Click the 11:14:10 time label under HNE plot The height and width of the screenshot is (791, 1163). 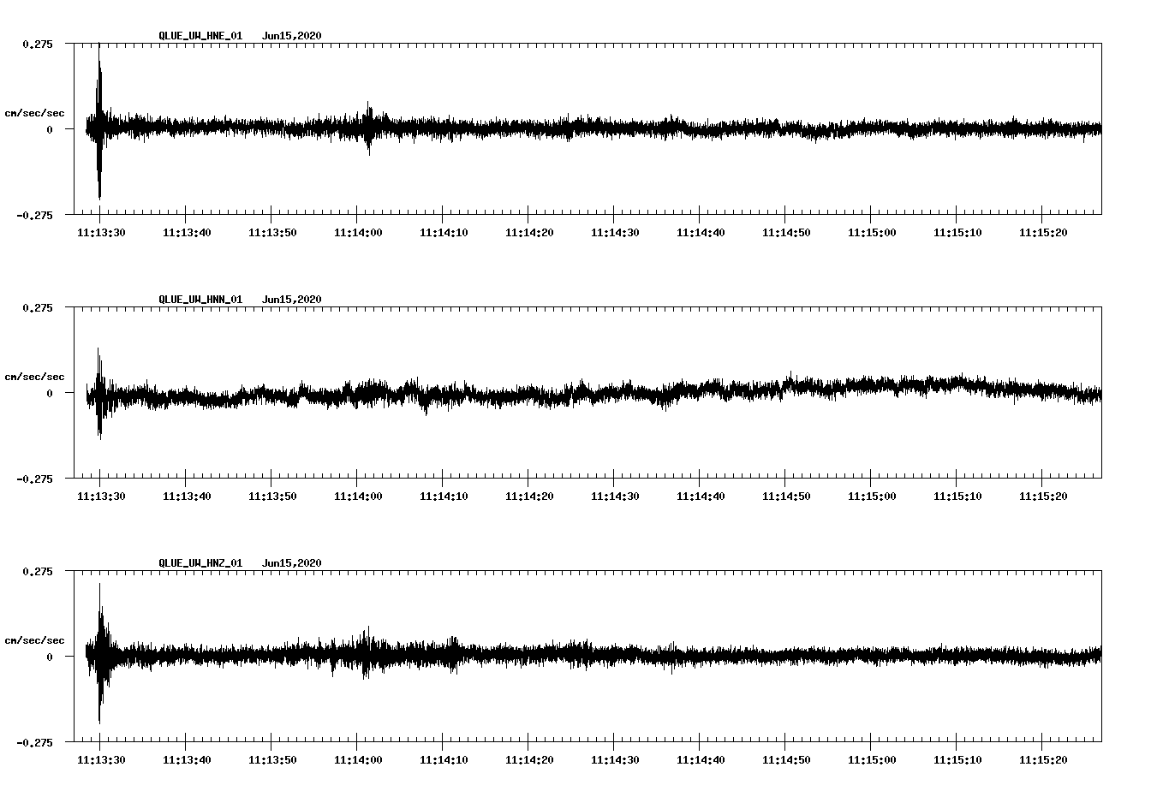444,233
